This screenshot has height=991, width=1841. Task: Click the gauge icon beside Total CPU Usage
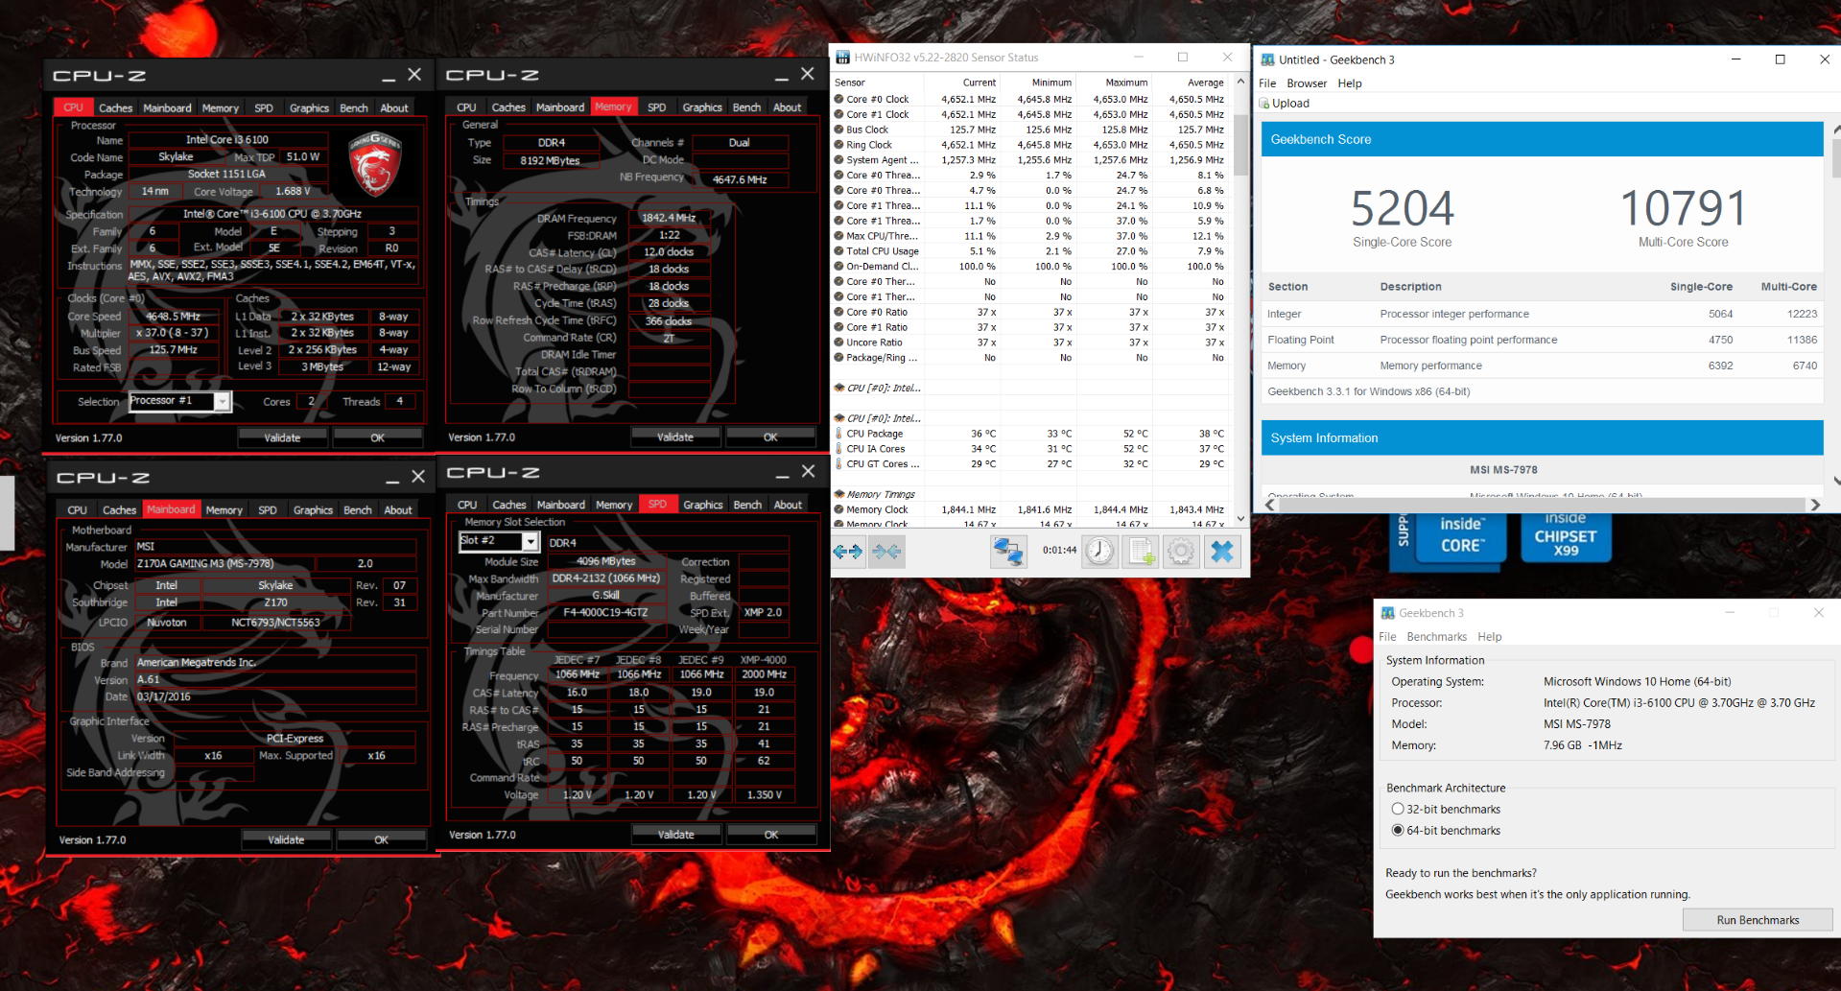tap(839, 251)
